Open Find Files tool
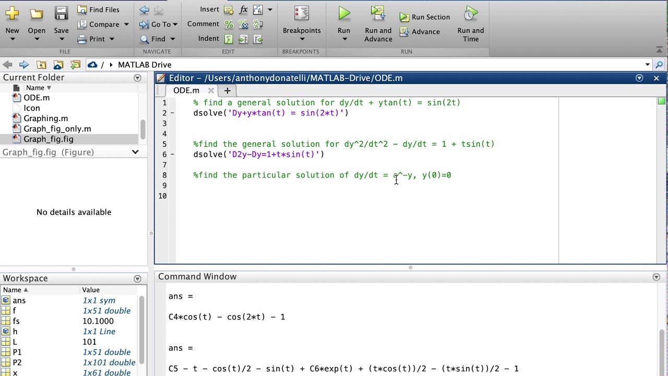The image size is (668, 376). [x=98, y=9]
